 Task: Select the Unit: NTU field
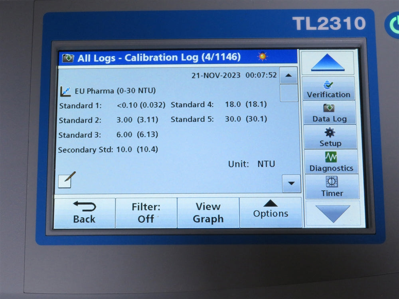pos(251,164)
